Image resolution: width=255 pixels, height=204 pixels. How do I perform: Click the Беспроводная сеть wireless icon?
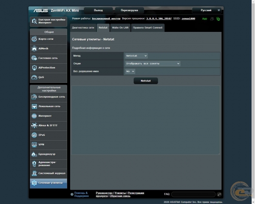(x=34, y=97)
